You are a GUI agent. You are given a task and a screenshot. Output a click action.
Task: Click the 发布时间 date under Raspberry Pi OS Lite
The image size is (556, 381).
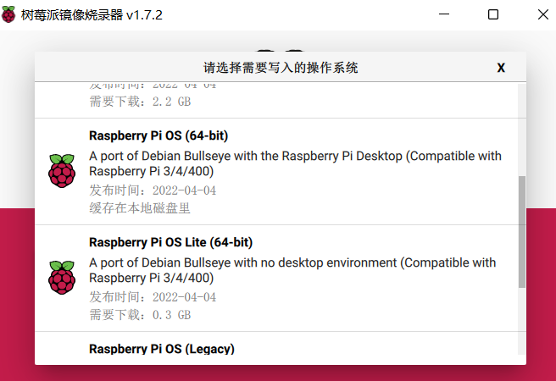[153, 297]
